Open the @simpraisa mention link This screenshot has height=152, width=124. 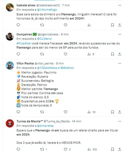click(x=45, y=126)
